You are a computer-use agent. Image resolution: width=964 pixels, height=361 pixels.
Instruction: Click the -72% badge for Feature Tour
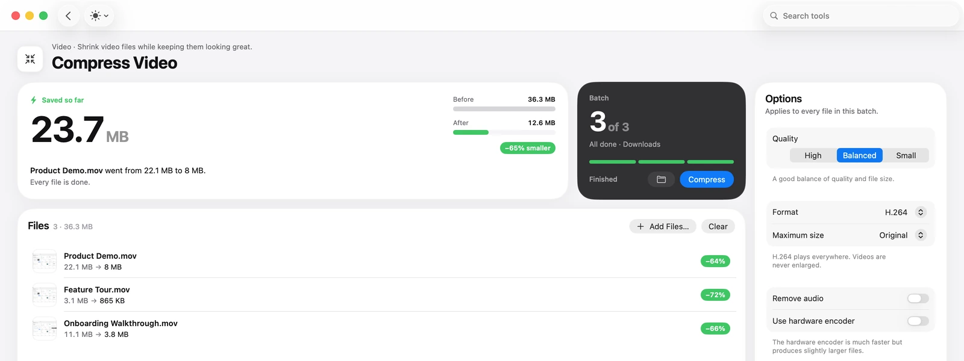tap(715, 295)
